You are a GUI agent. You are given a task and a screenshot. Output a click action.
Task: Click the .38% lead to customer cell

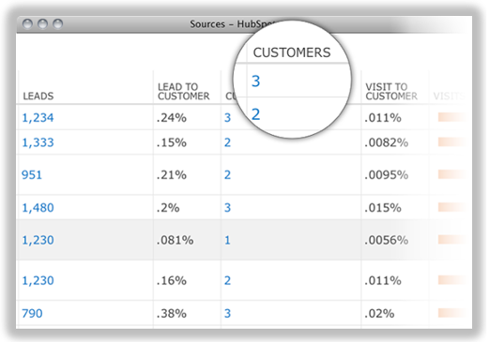coord(172,313)
